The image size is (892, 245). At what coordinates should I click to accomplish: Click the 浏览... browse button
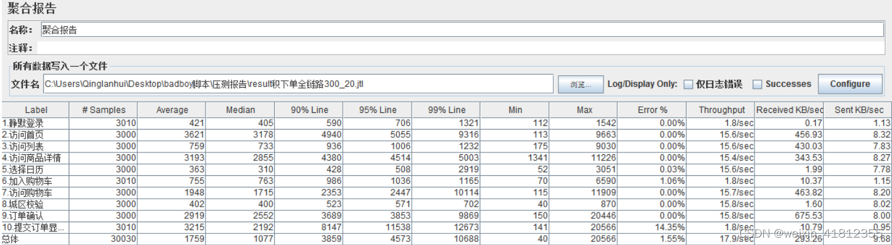pos(580,84)
